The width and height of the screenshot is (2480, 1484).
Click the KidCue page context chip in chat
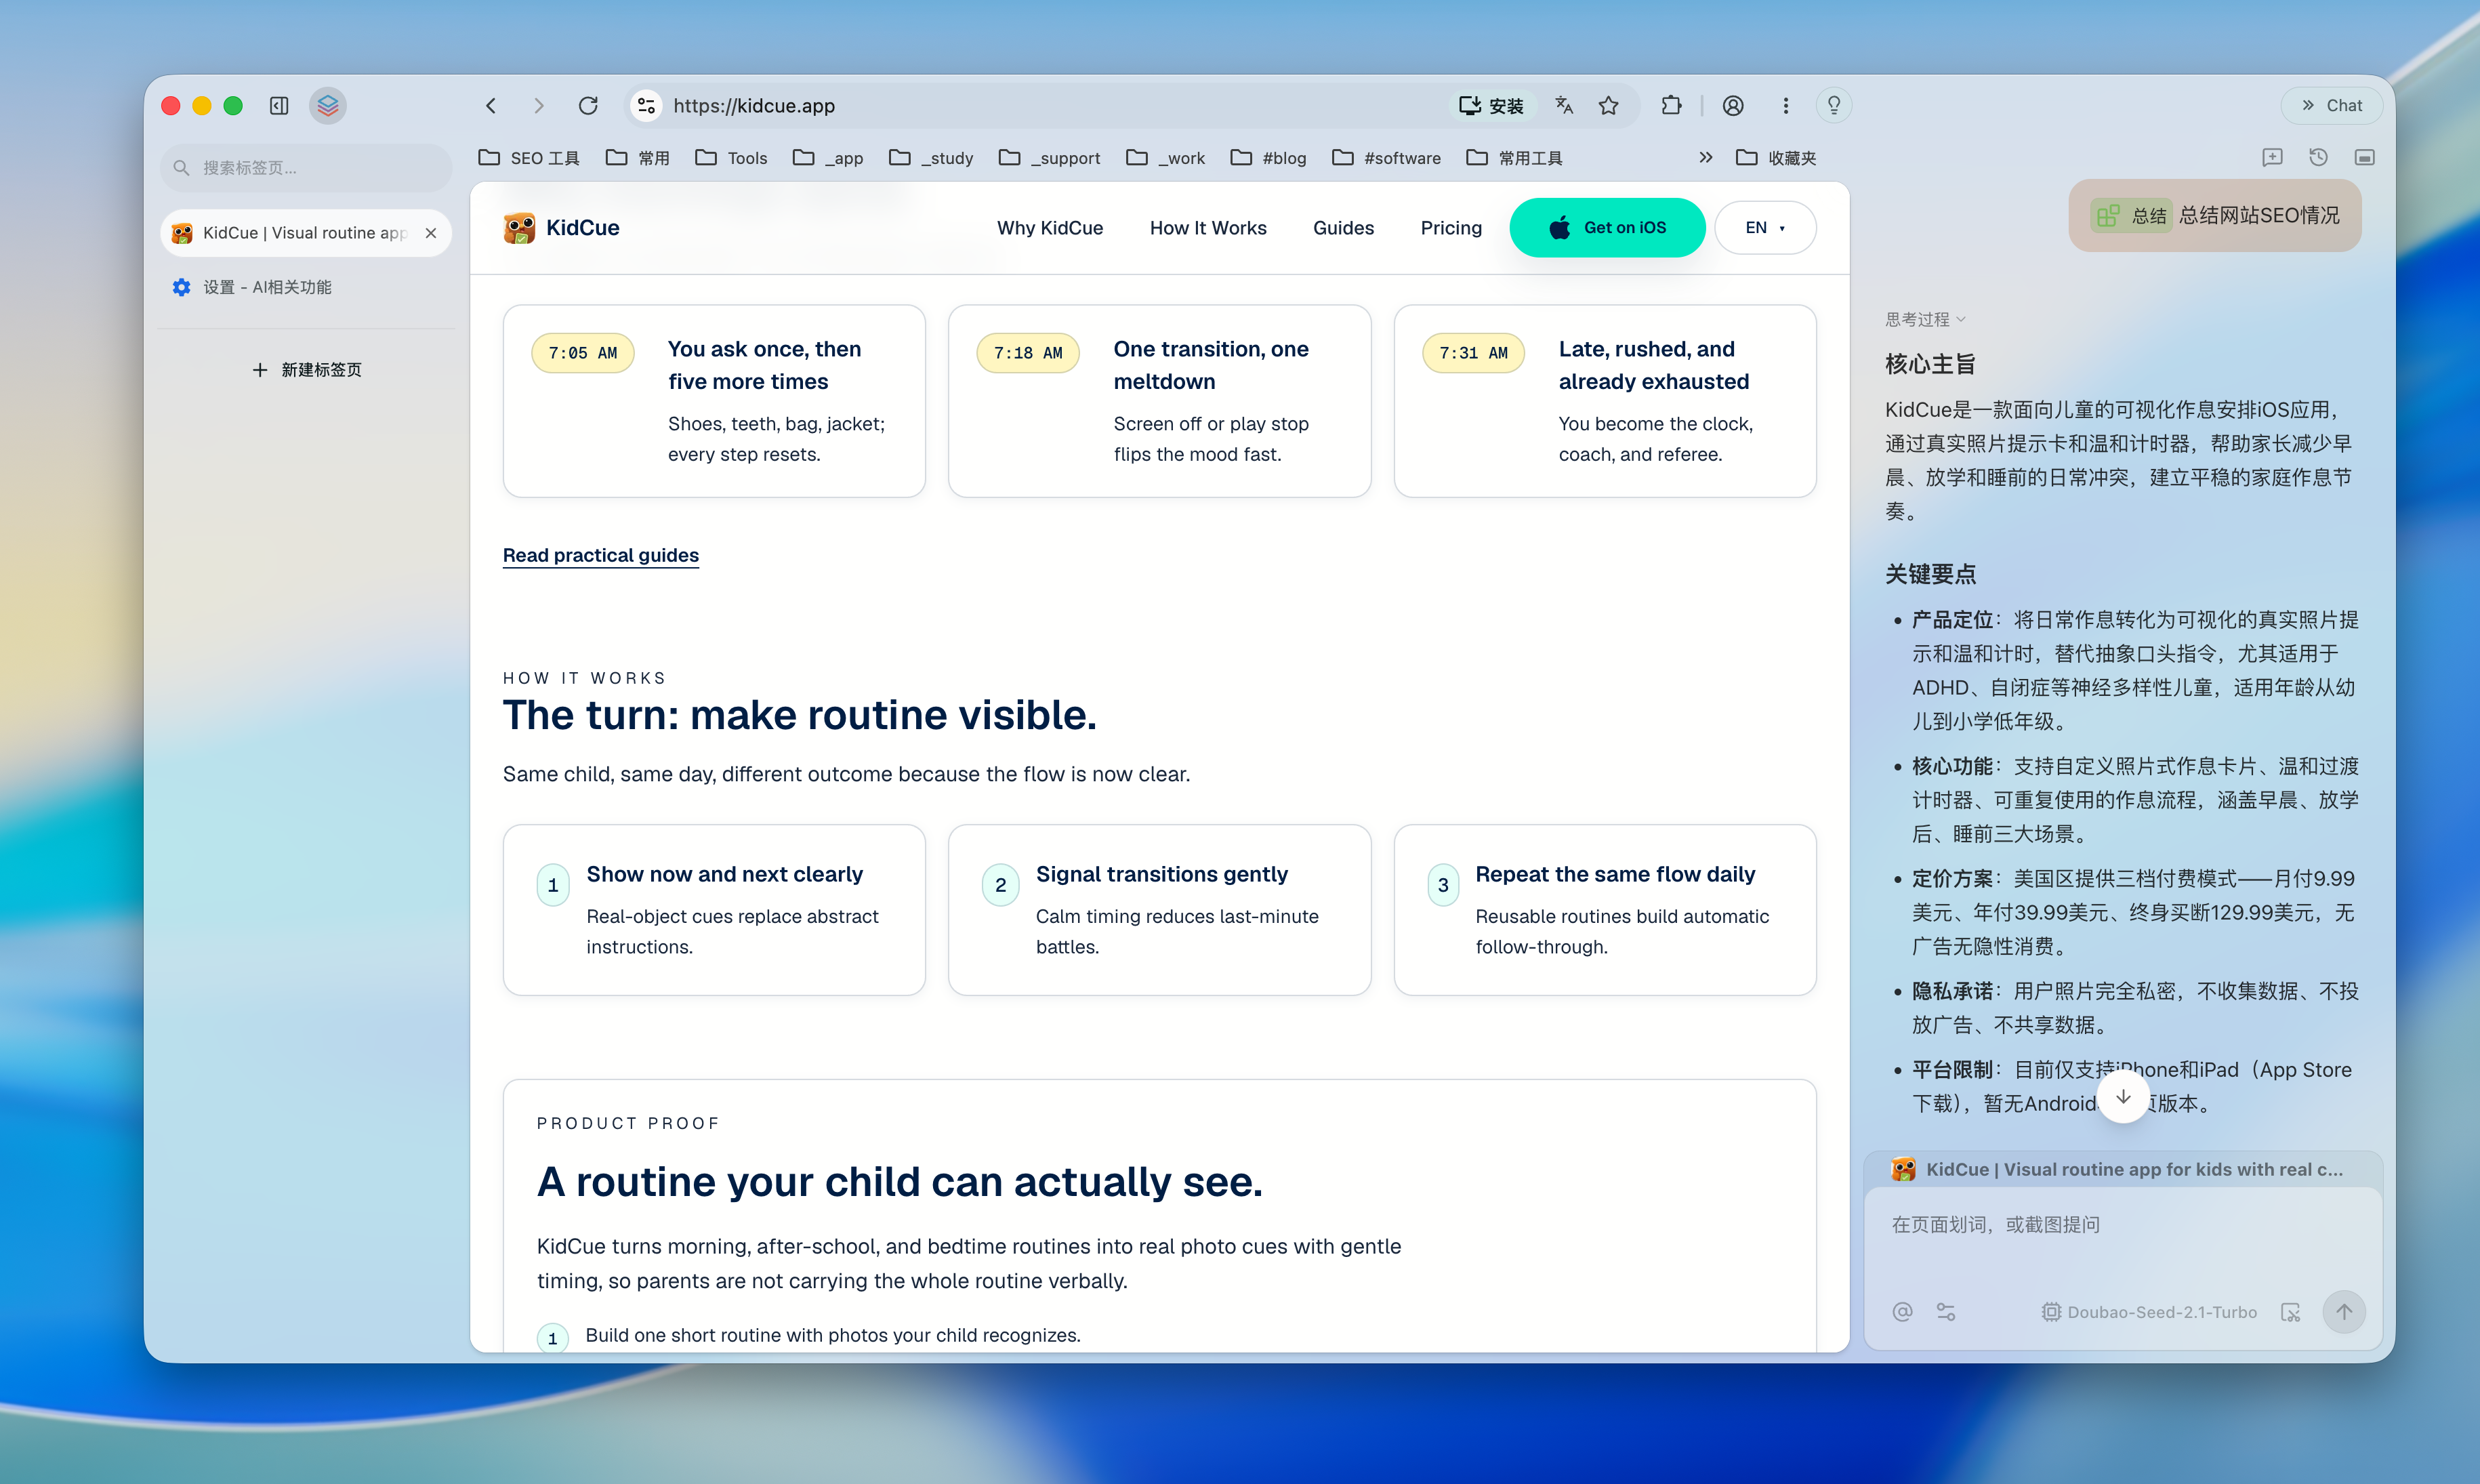pos(2122,1169)
